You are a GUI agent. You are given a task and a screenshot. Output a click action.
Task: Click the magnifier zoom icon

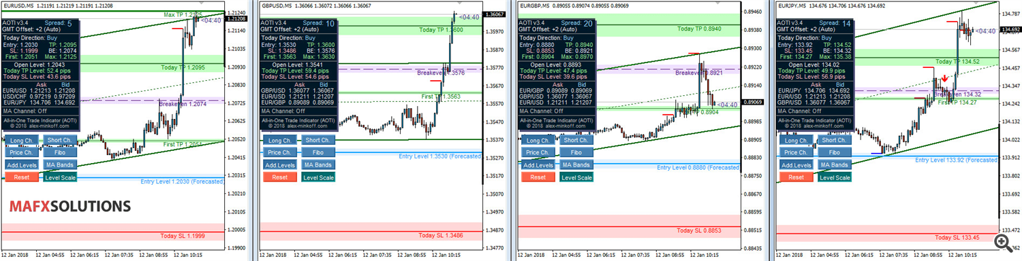pos(1003,243)
